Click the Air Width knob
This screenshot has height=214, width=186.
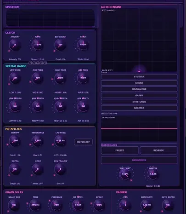pos(83,106)
